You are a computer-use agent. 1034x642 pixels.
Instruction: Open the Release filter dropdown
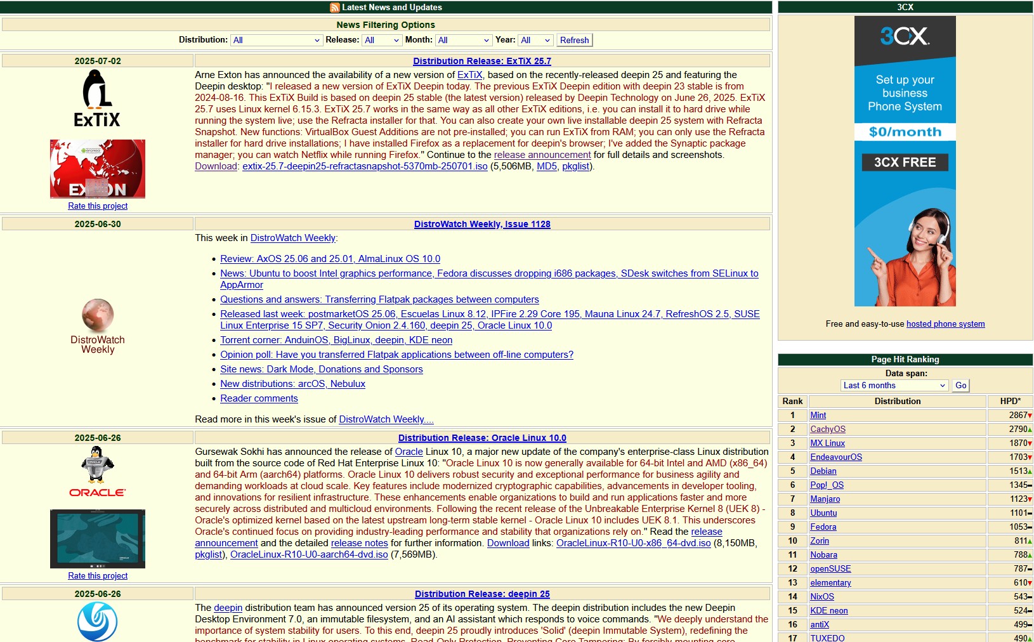(x=382, y=40)
